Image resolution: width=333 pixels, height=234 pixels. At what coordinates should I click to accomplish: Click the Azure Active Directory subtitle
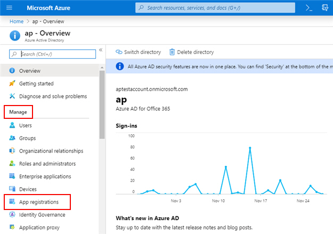tap(44, 40)
